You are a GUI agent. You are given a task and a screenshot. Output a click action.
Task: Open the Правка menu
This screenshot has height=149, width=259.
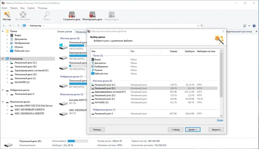point(14,8)
